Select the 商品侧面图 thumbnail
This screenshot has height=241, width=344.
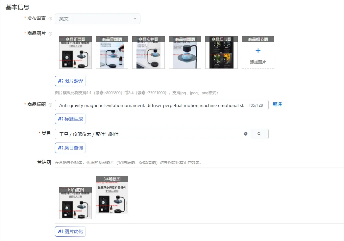(185, 52)
